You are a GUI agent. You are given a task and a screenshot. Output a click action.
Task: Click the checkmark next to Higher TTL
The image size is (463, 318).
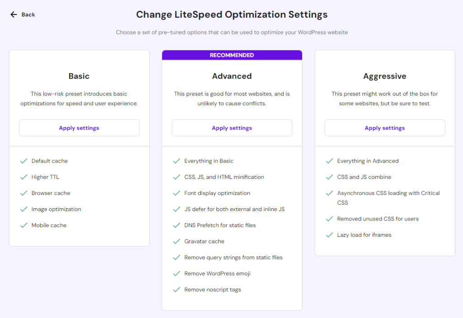tap(24, 177)
